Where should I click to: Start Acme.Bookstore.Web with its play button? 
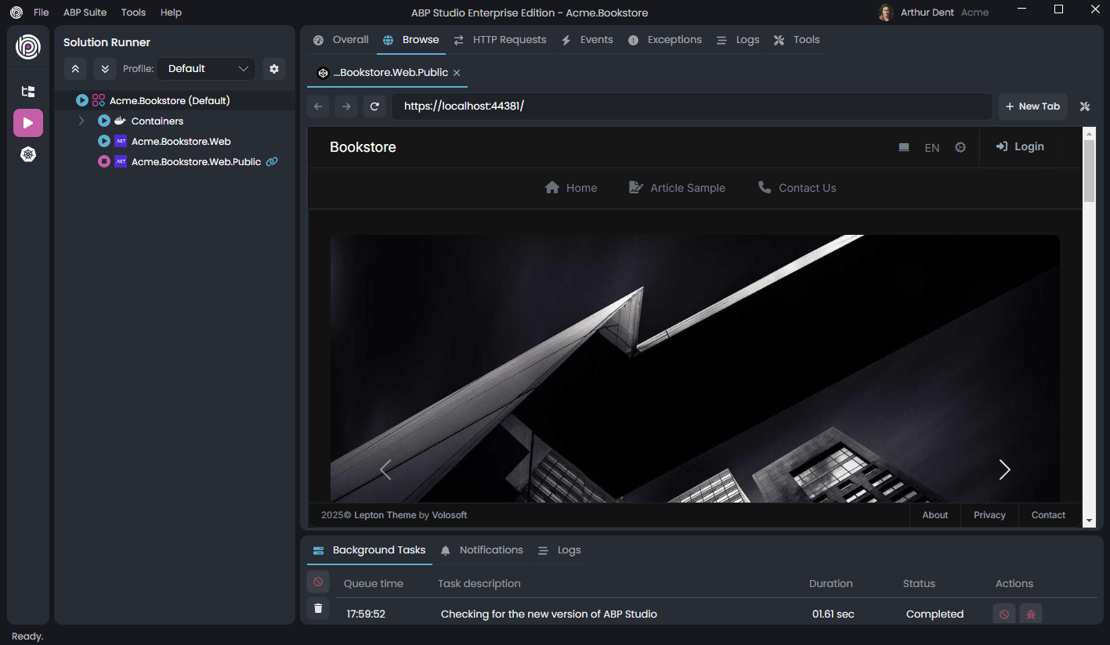[104, 141]
